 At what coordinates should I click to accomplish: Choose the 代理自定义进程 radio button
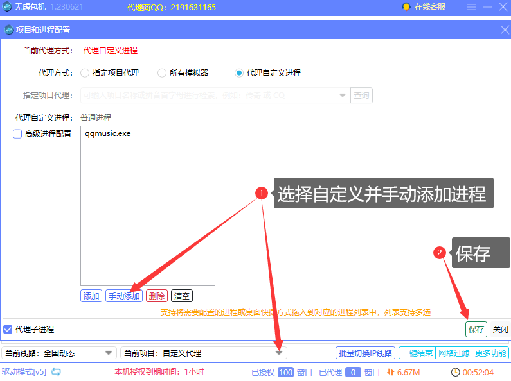[239, 73]
